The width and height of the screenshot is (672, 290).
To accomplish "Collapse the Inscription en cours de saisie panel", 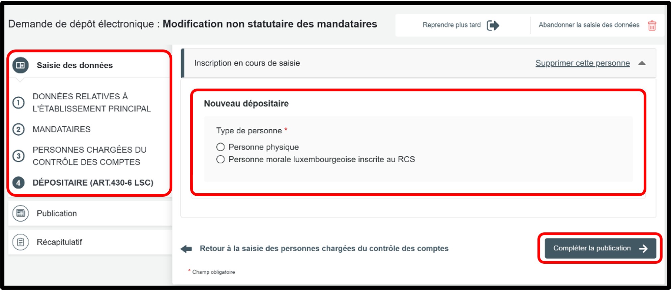I will tap(642, 63).
